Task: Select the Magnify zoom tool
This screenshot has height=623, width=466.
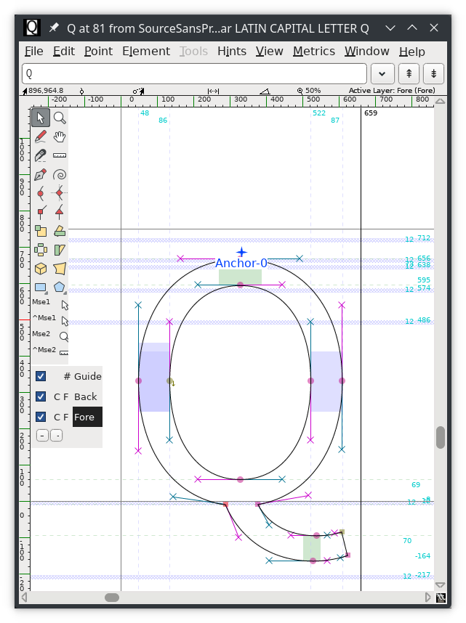Action: (60, 118)
